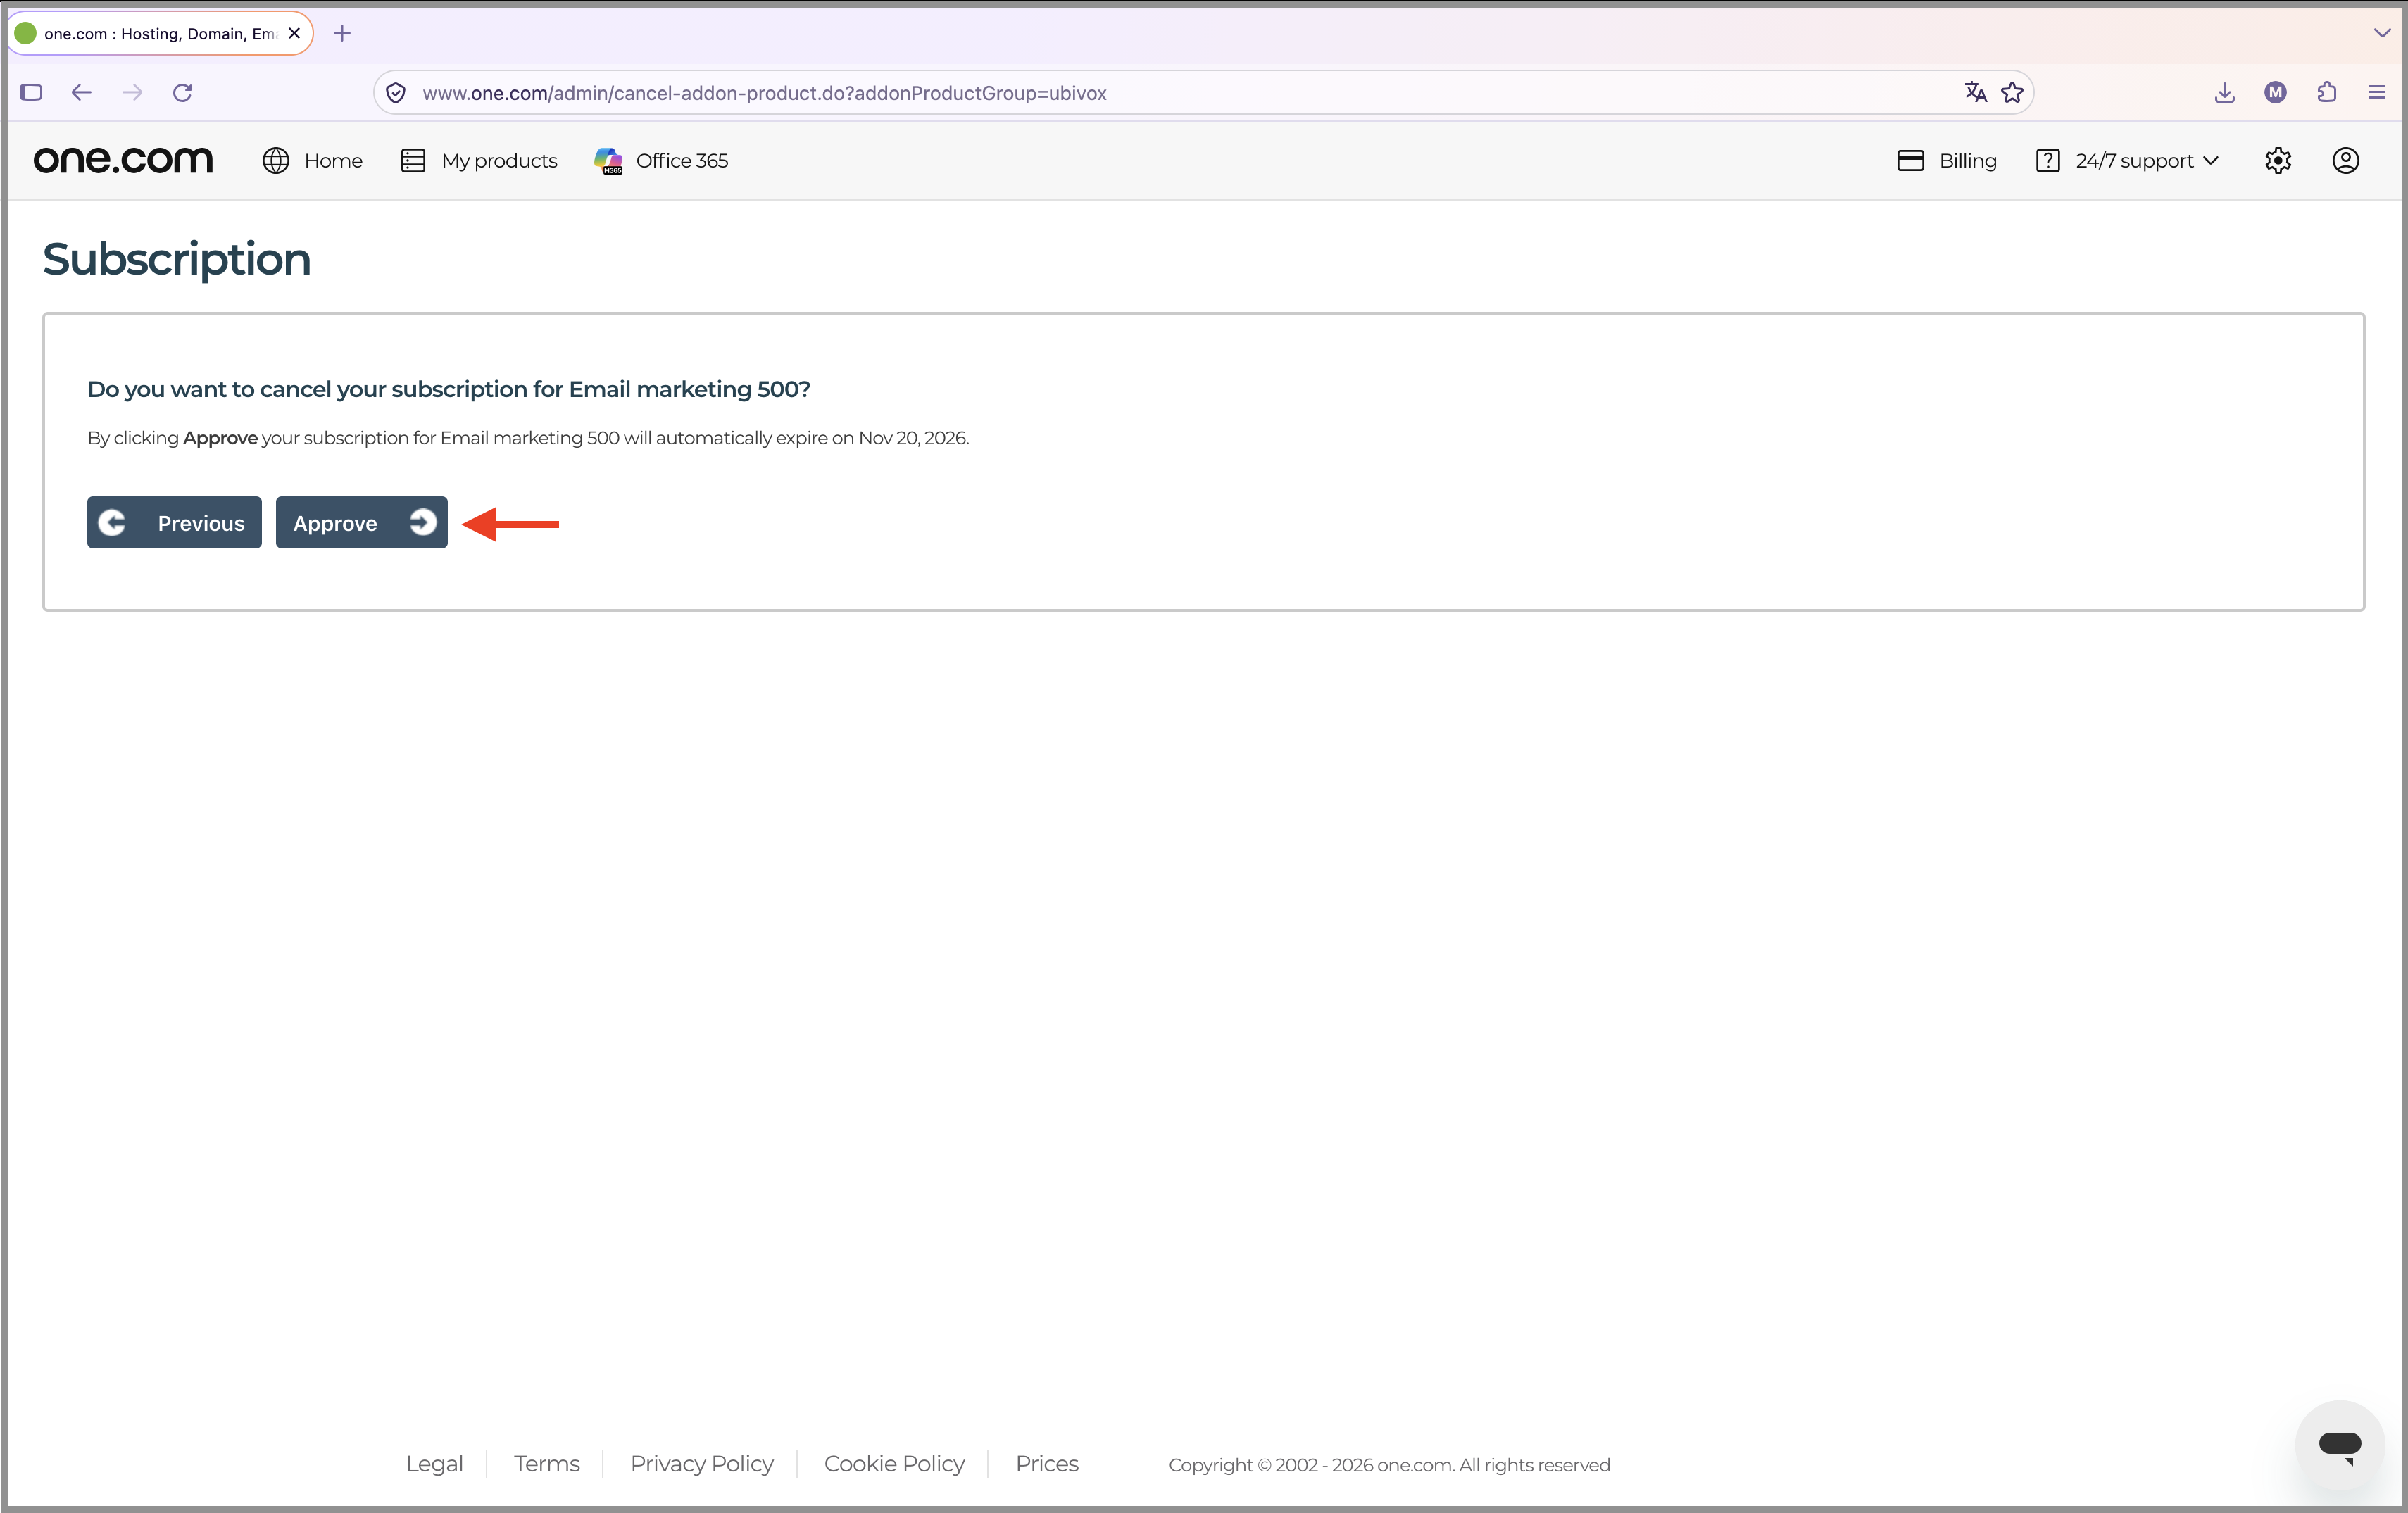Expand the 24/7 support dropdown
The width and height of the screenshot is (2408, 1513).
click(x=2127, y=160)
